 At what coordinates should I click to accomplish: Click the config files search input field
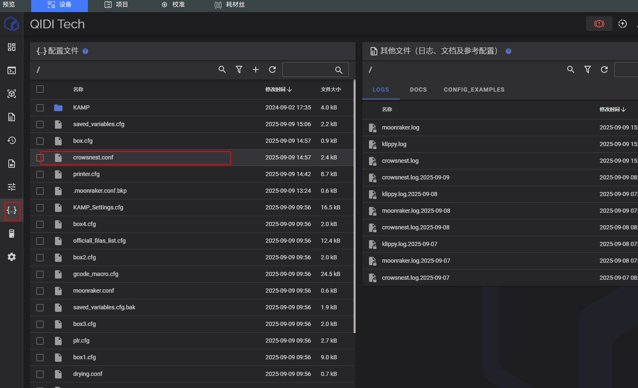308,70
